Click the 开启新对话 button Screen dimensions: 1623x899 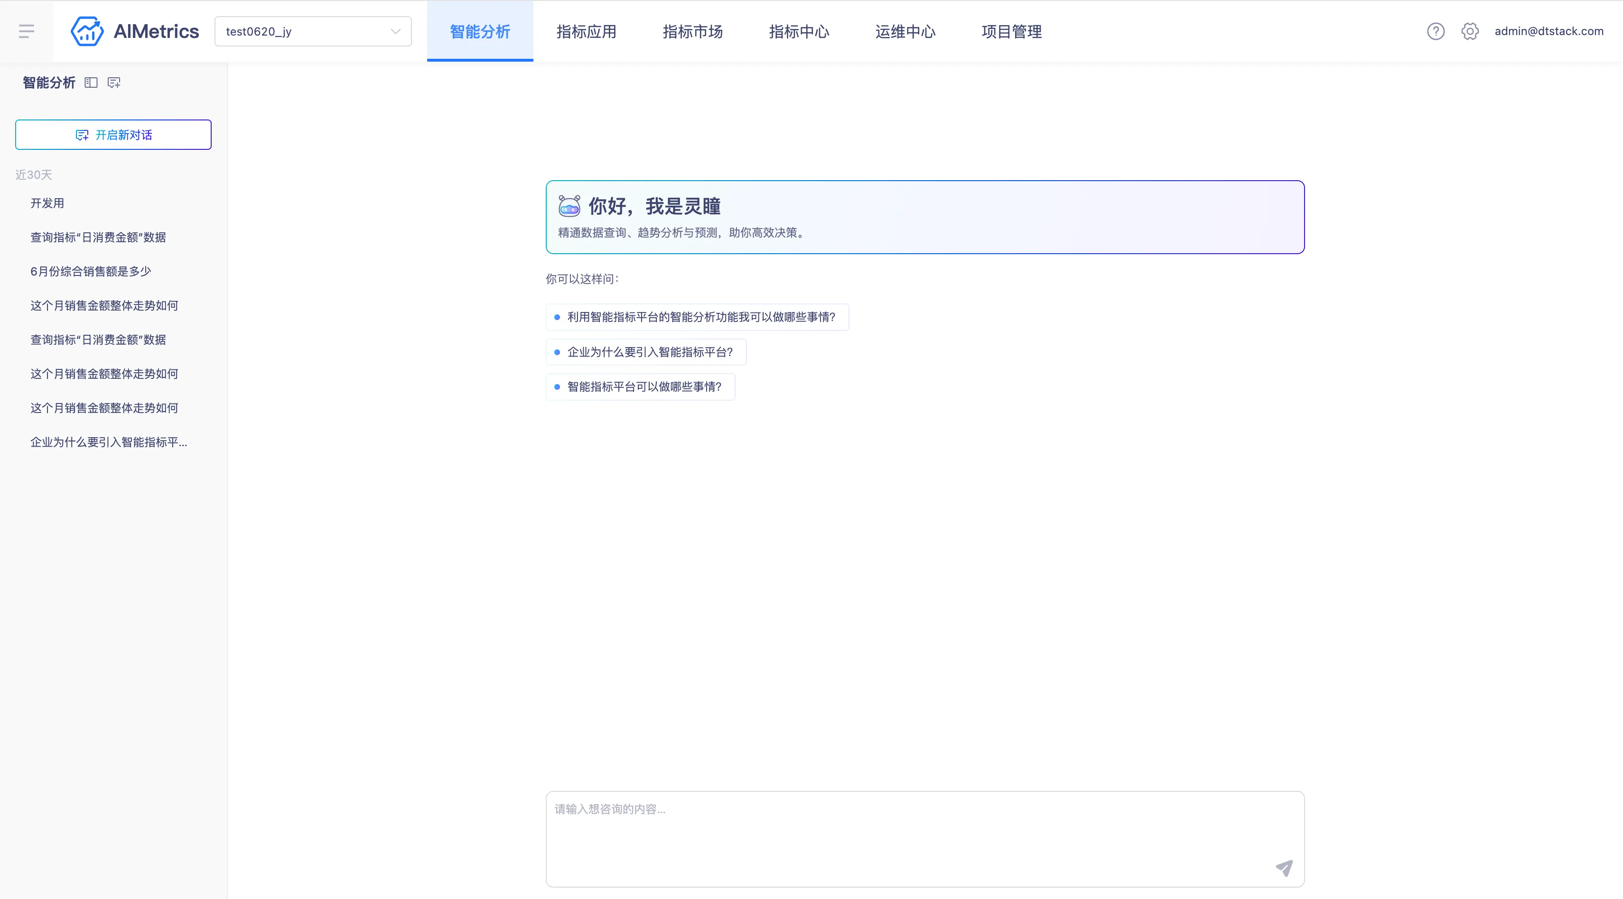(113, 135)
